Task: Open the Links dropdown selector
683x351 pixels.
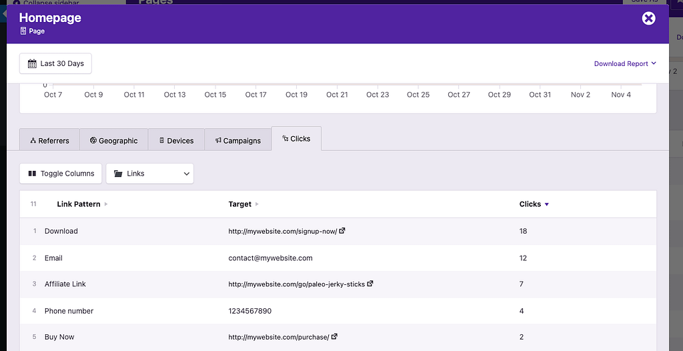Action: pos(150,173)
